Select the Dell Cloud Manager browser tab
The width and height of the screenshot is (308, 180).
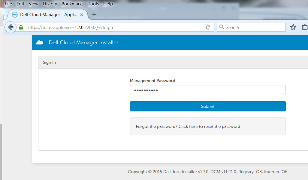click(x=48, y=14)
